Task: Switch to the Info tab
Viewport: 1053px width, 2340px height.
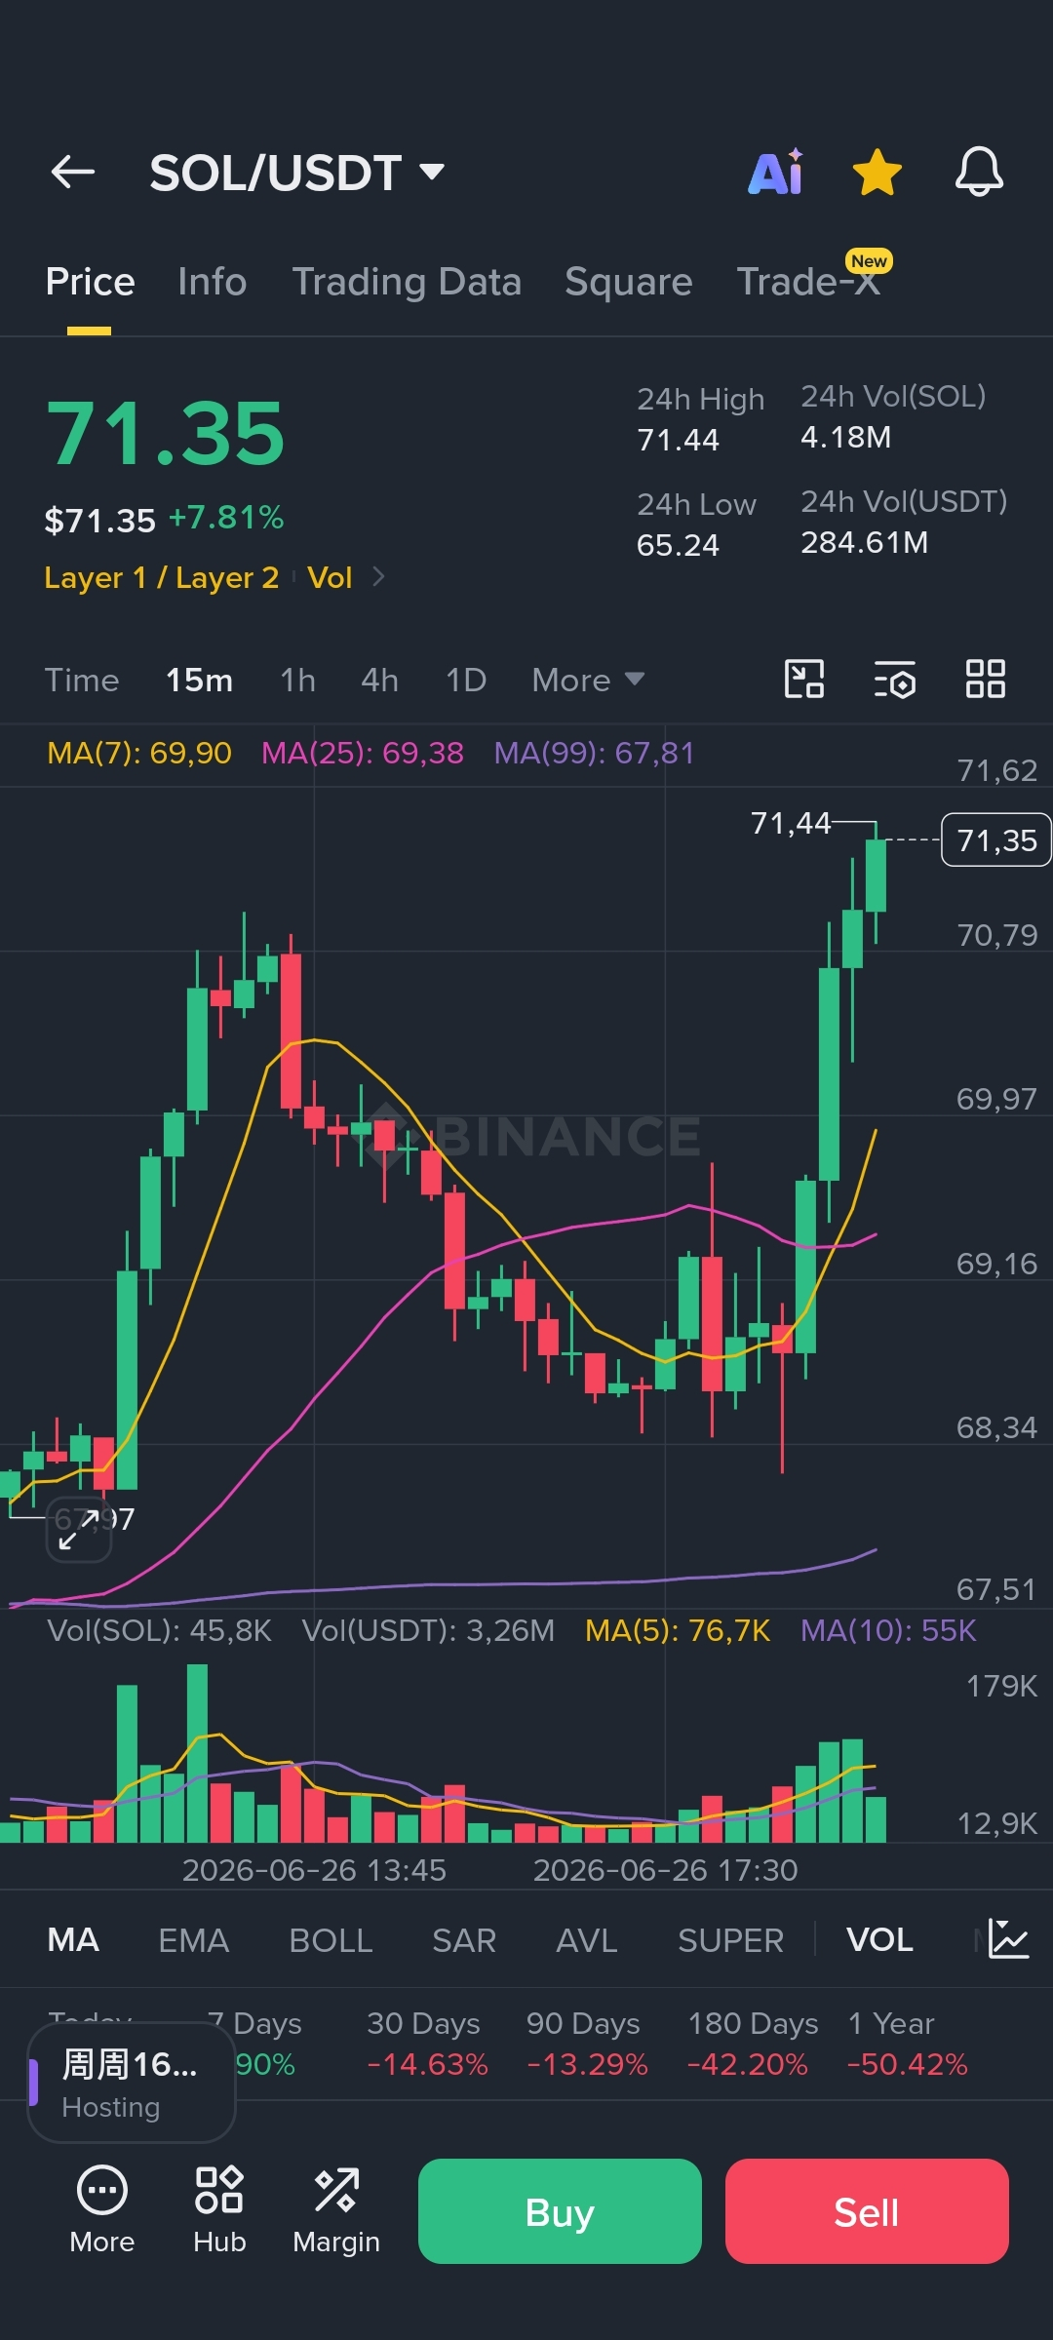Action: [x=212, y=282]
